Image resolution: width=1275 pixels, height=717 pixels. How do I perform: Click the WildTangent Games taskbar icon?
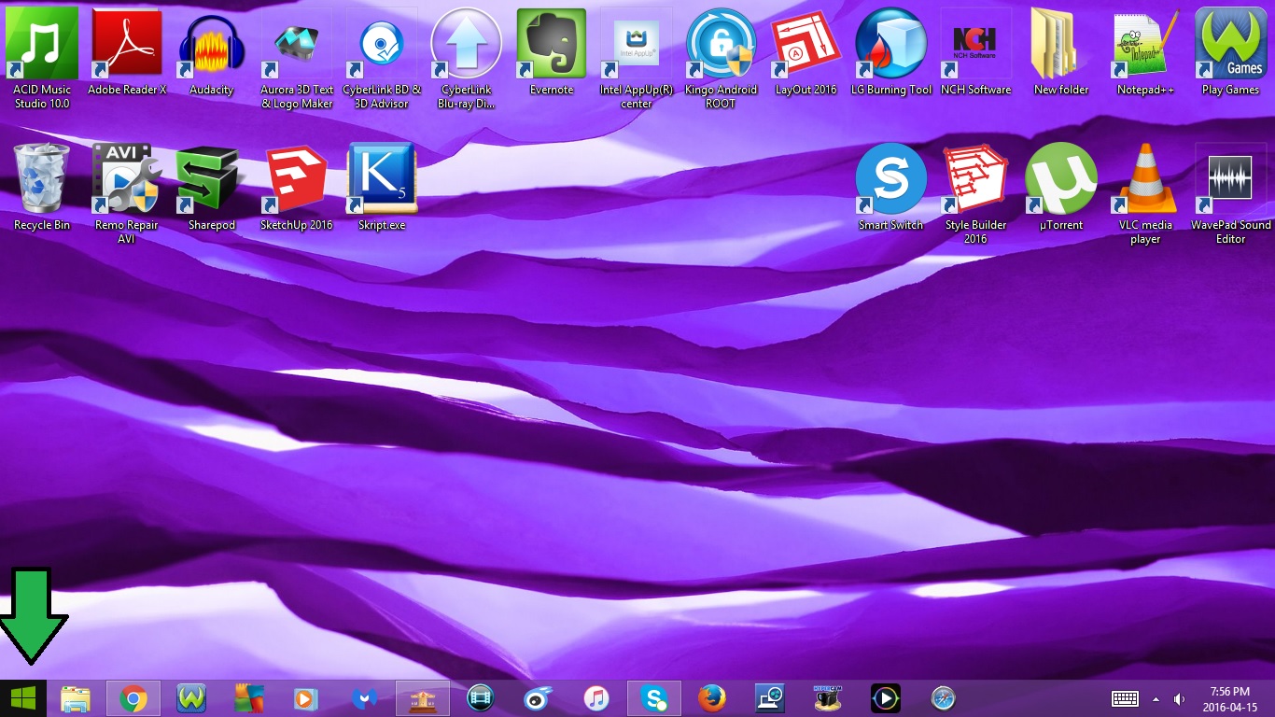191,698
